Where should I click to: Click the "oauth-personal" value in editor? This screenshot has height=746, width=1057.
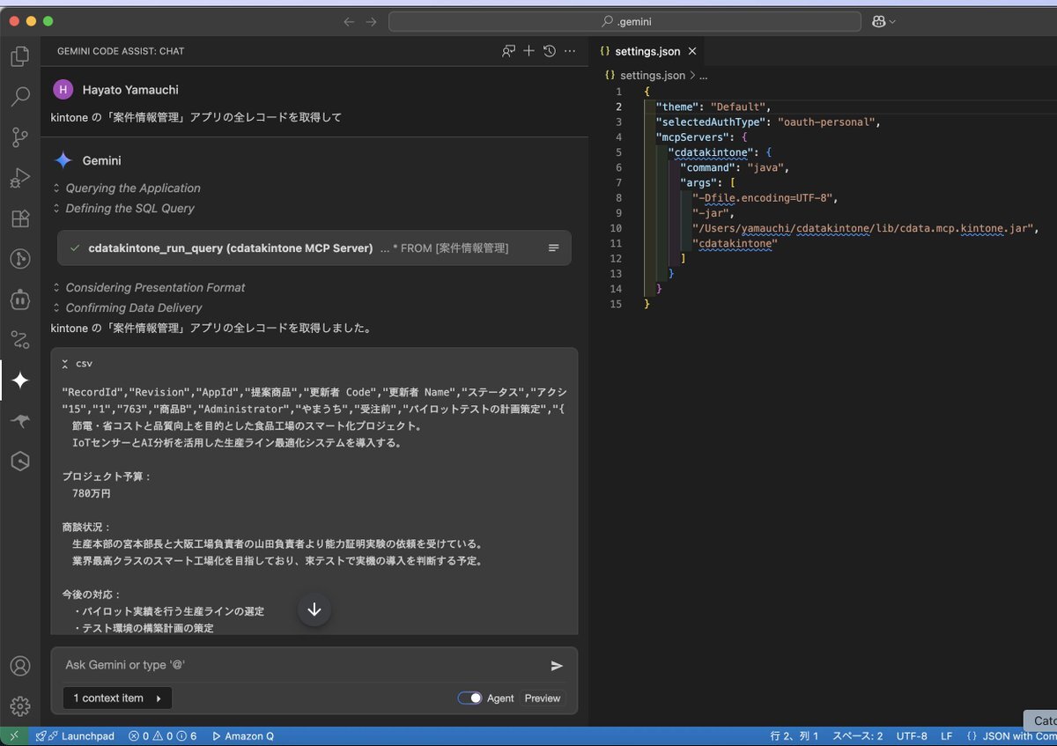(826, 122)
